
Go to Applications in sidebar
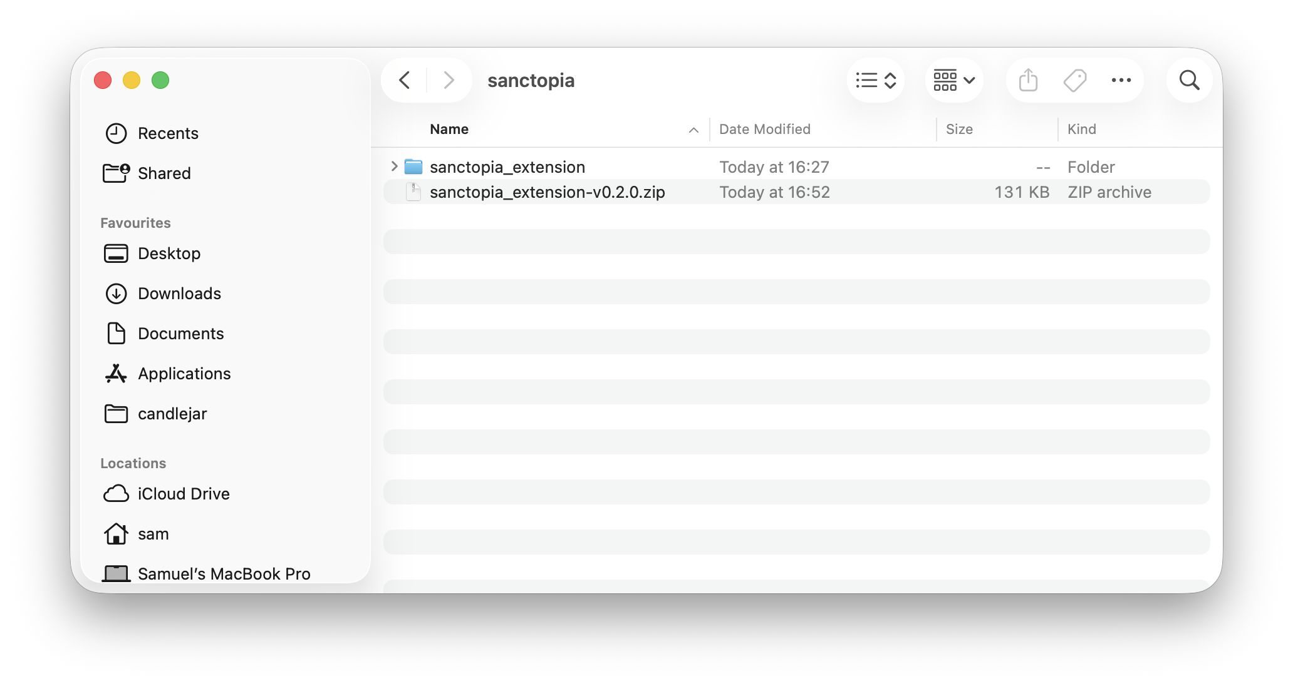184,374
